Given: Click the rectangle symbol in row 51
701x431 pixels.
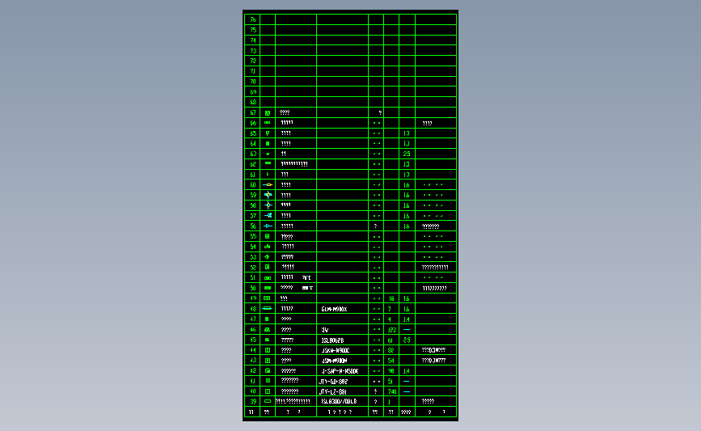Looking at the screenshot, I should point(268,278).
